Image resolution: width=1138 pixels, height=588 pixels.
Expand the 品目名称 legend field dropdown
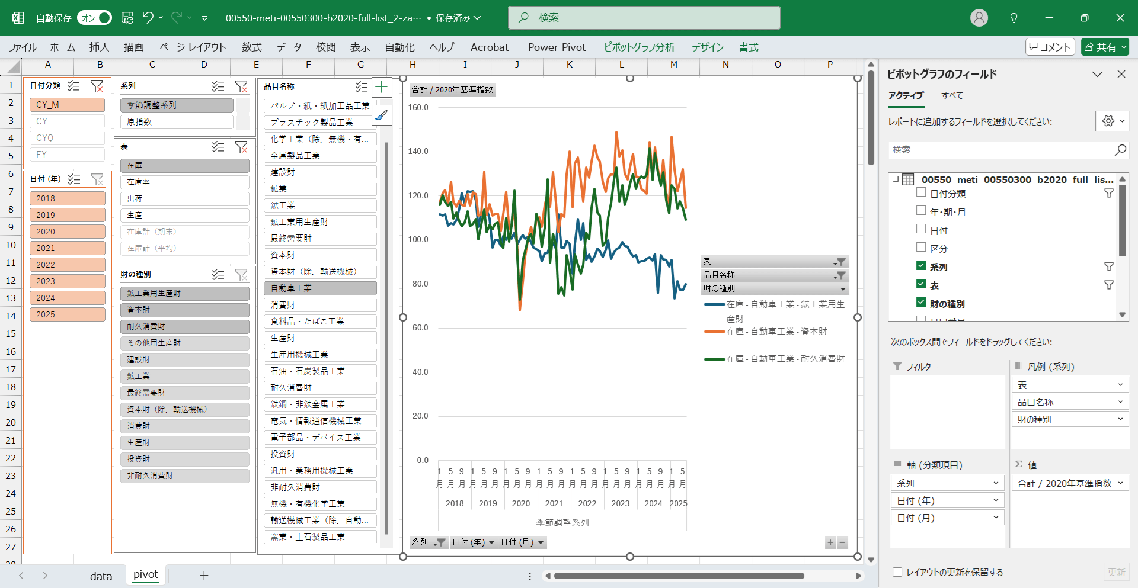1120,403
